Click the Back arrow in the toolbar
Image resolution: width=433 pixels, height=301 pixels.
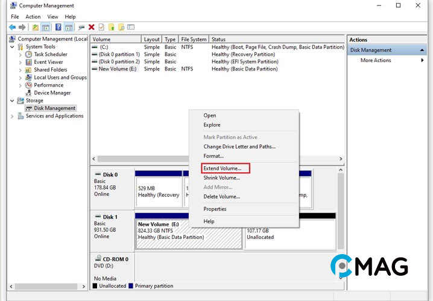pos(12,27)
